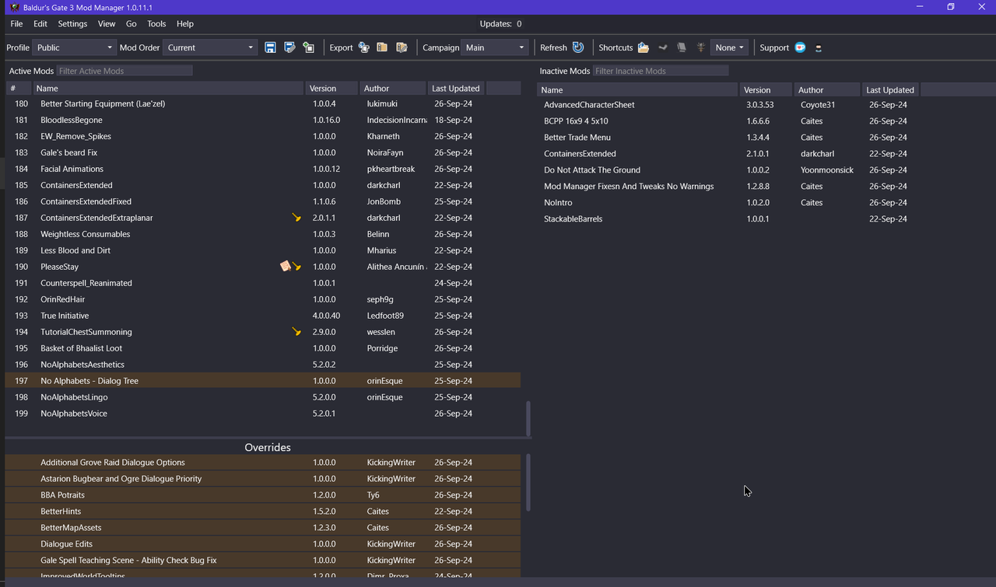Open the Help menu
This screenshot has height=587, width=996.
[x=185, y=24]
